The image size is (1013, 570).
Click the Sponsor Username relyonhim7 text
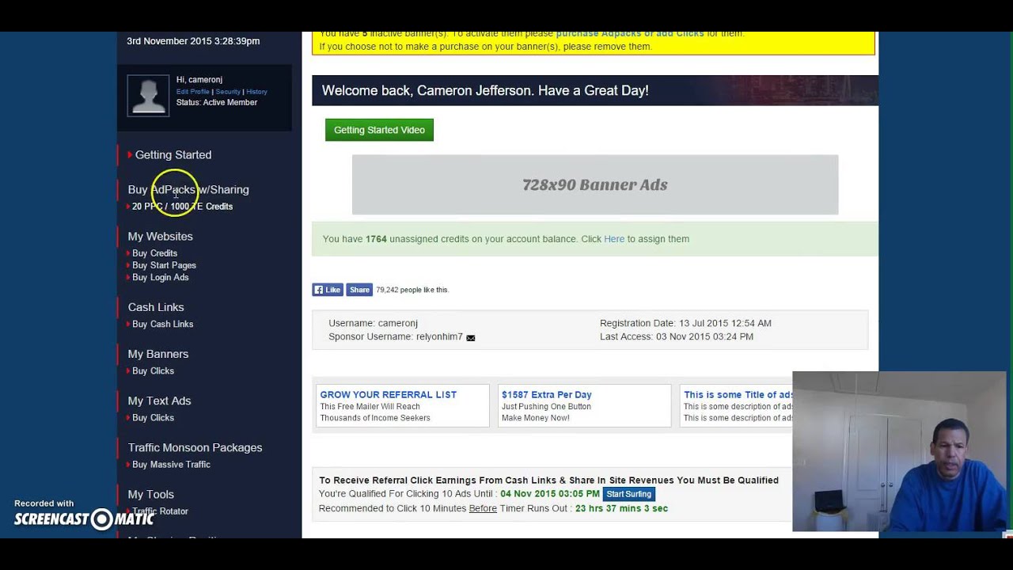tap(396, 337)
